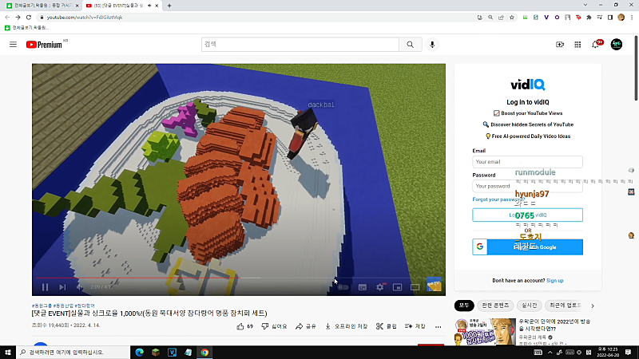Open the YouTube notifications bell
This screenshot has height=359, width=639.
coord(596,45)
